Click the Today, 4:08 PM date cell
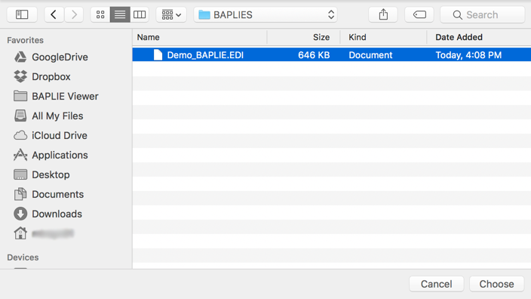The image size is (531, 299). [468, 55]
